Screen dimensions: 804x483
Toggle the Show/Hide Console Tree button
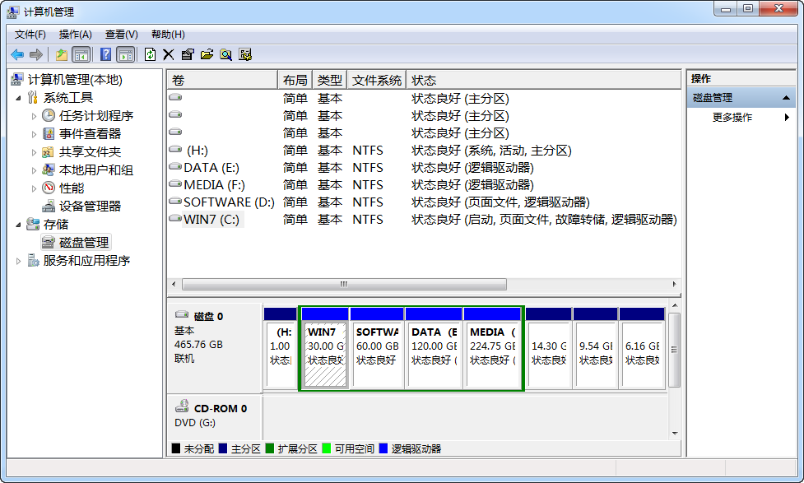[81, 54]
